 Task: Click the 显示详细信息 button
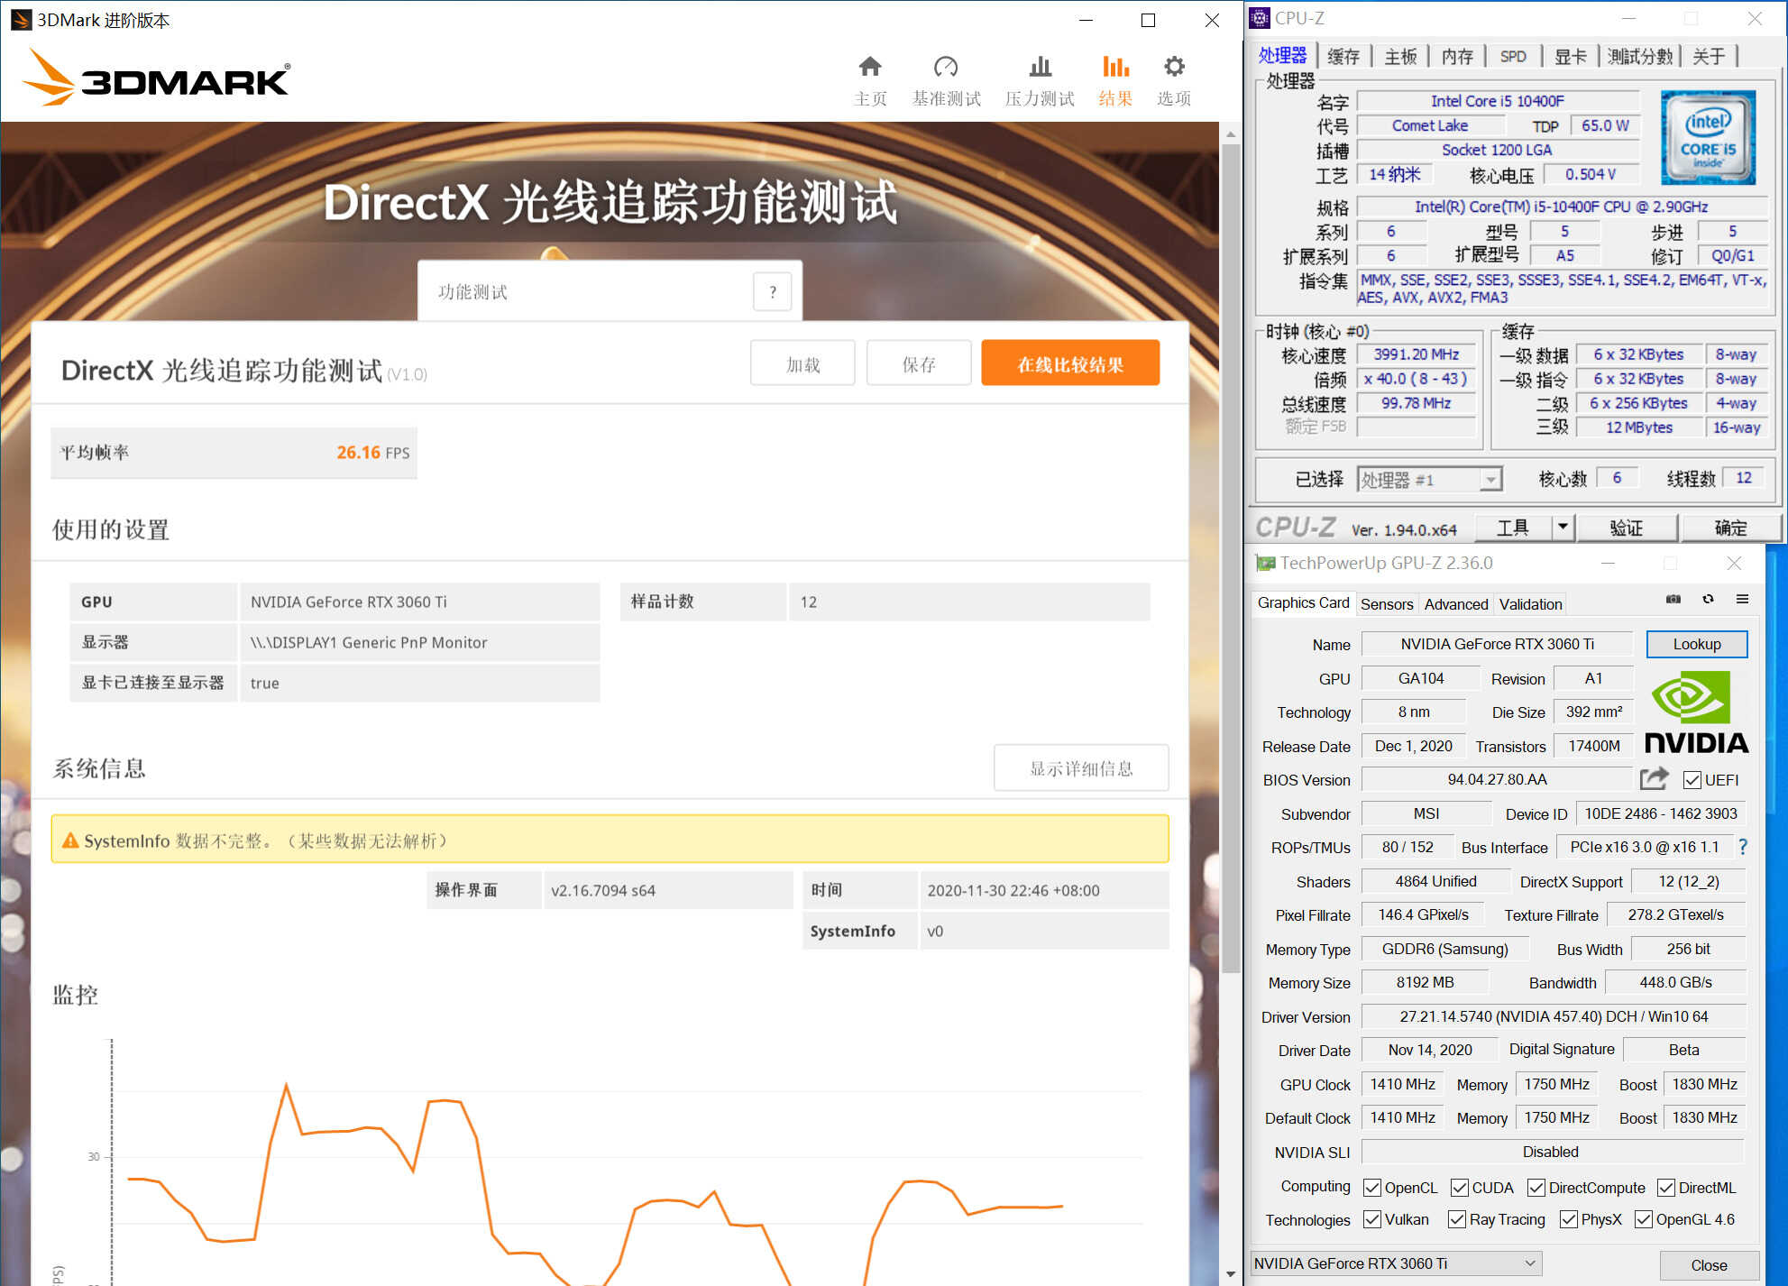click(x=1081, y=768)
